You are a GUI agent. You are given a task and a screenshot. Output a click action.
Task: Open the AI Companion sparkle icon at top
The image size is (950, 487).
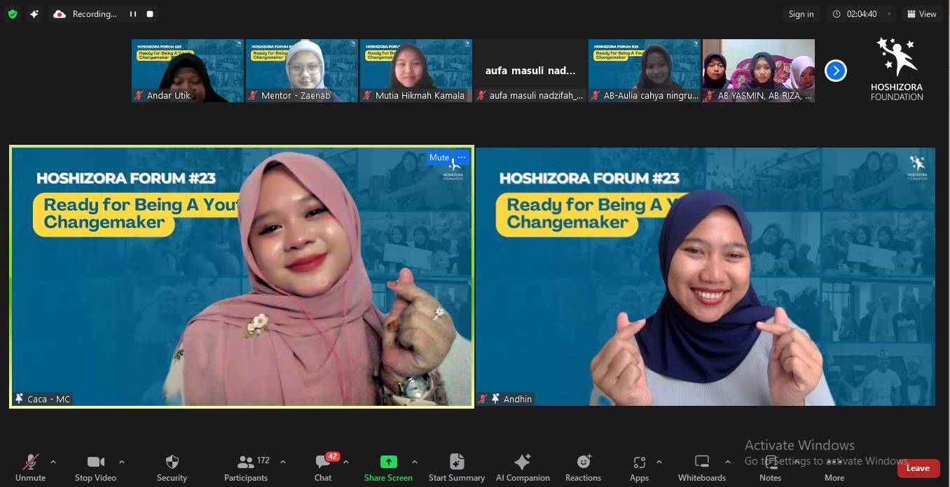[x=34, y=14]
